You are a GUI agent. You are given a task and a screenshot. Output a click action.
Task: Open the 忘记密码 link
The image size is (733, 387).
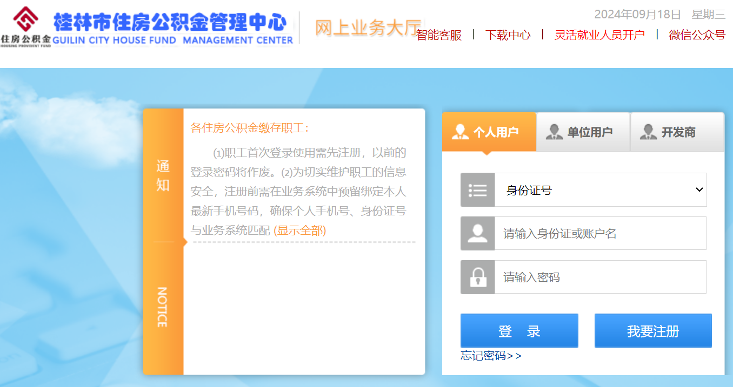click(x=491, y=356)
